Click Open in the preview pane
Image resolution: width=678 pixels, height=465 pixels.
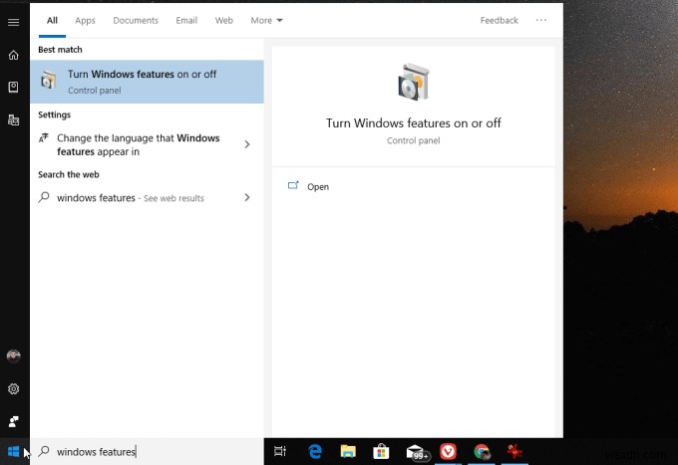[318, 186]
